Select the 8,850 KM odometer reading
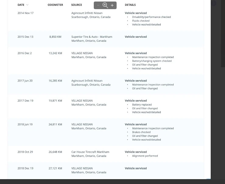Screen dimensions: 225x184 click(x=55, y=37)
